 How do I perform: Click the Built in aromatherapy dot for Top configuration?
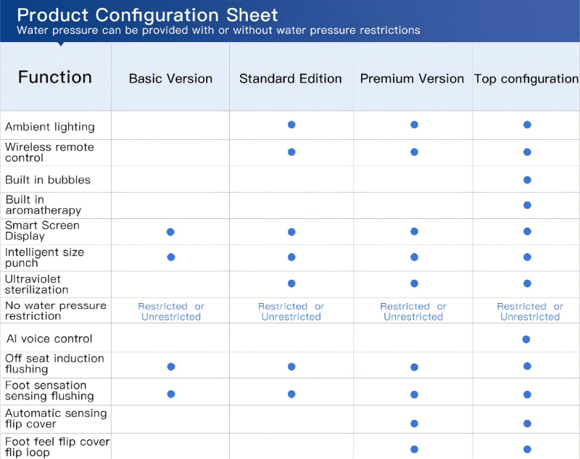click(527, 205)
